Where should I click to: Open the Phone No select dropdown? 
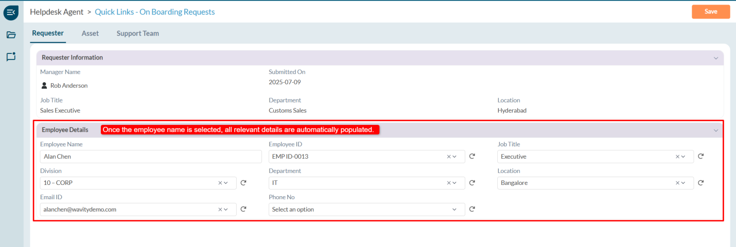367,210
